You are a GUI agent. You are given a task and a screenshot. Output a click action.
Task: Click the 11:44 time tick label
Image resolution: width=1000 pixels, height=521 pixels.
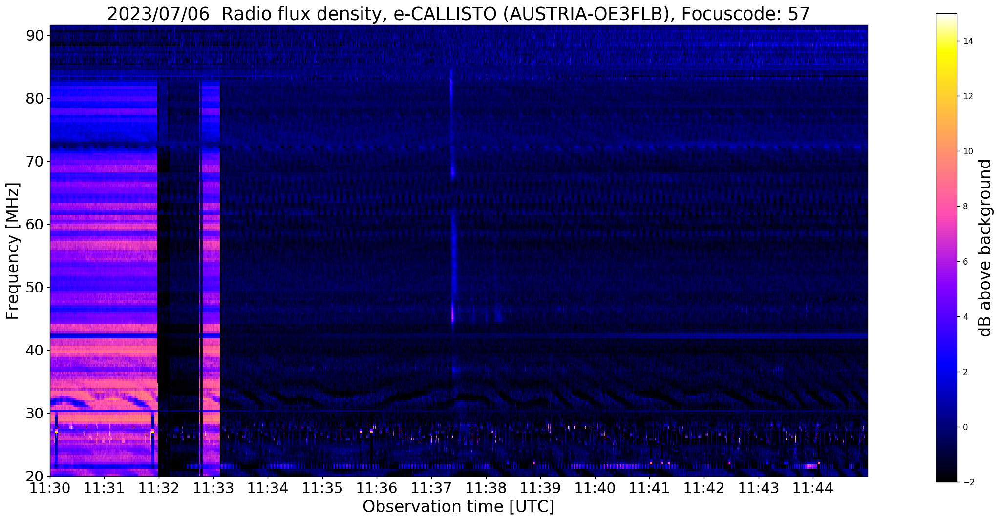(813, 488)
